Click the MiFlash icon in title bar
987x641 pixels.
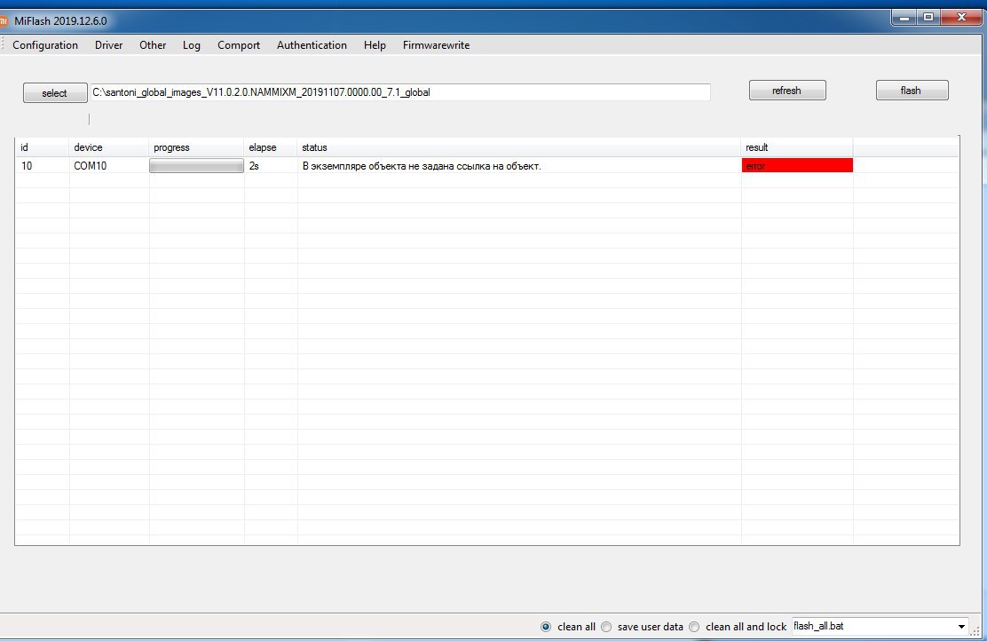click(4, 20)
